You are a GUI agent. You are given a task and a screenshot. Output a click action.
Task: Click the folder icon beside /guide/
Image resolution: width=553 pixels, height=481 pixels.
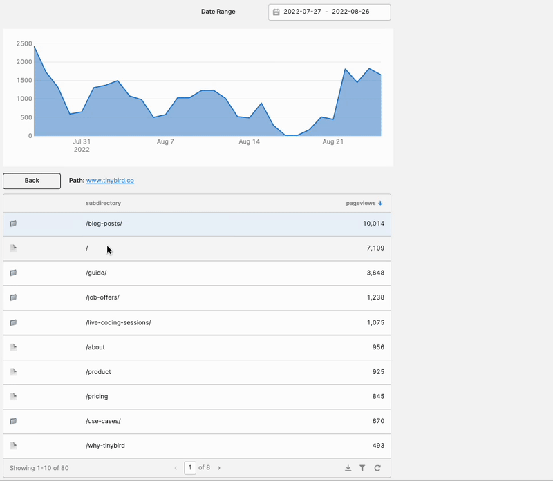point(13,273)
